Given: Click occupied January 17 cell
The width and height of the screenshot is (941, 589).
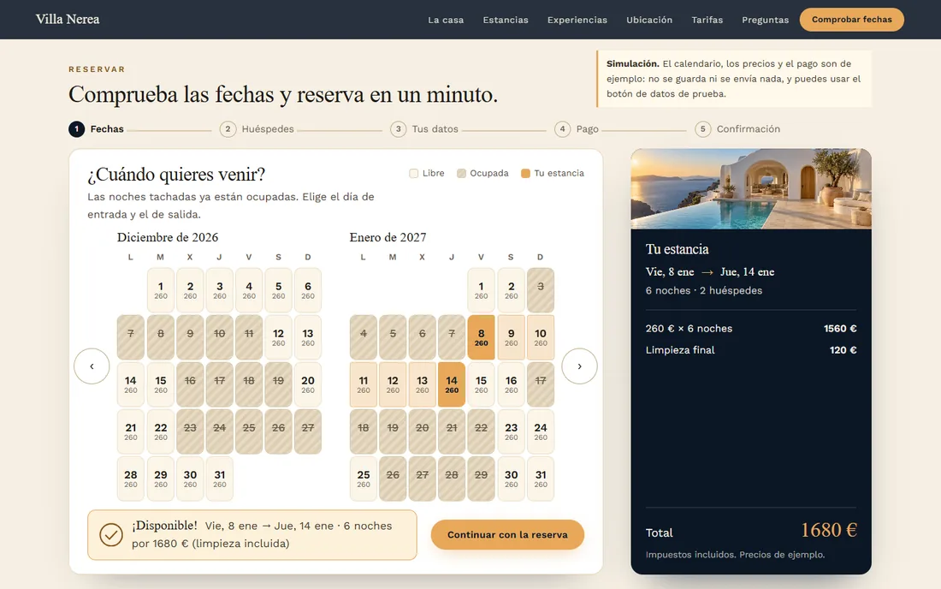Looking at the screenshot, I should (540, 384).
